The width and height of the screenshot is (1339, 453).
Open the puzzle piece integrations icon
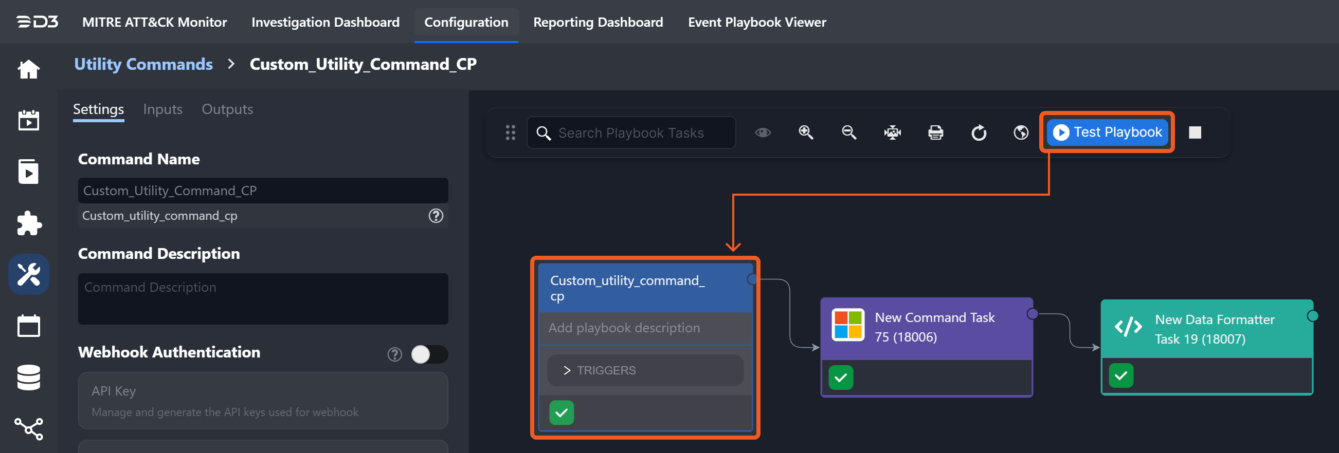29,223
